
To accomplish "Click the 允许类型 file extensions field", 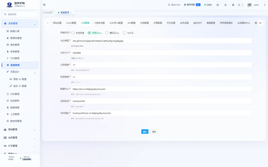I will [x=161, y=41].
